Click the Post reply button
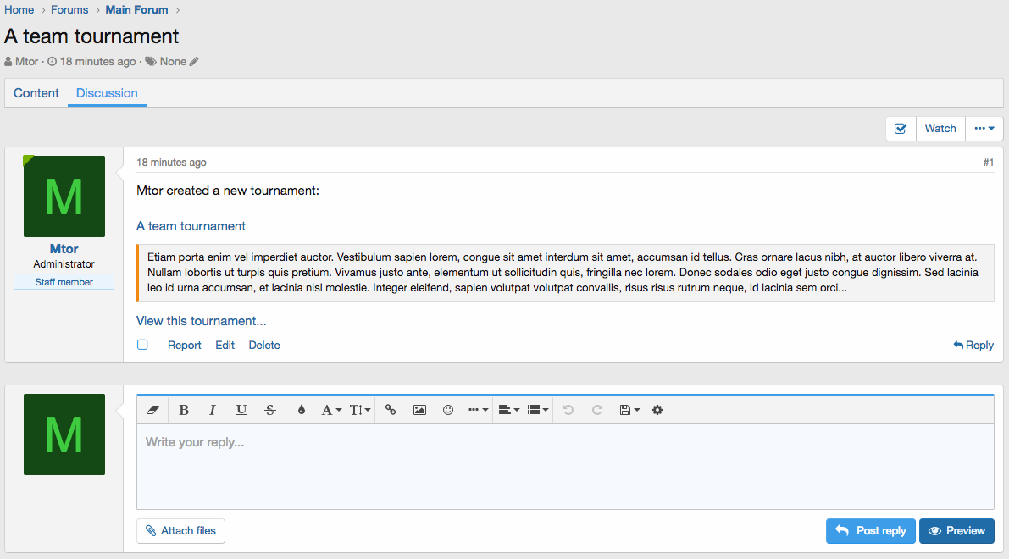The width and height of the screenshot is (1009, 559). point(871,531)
